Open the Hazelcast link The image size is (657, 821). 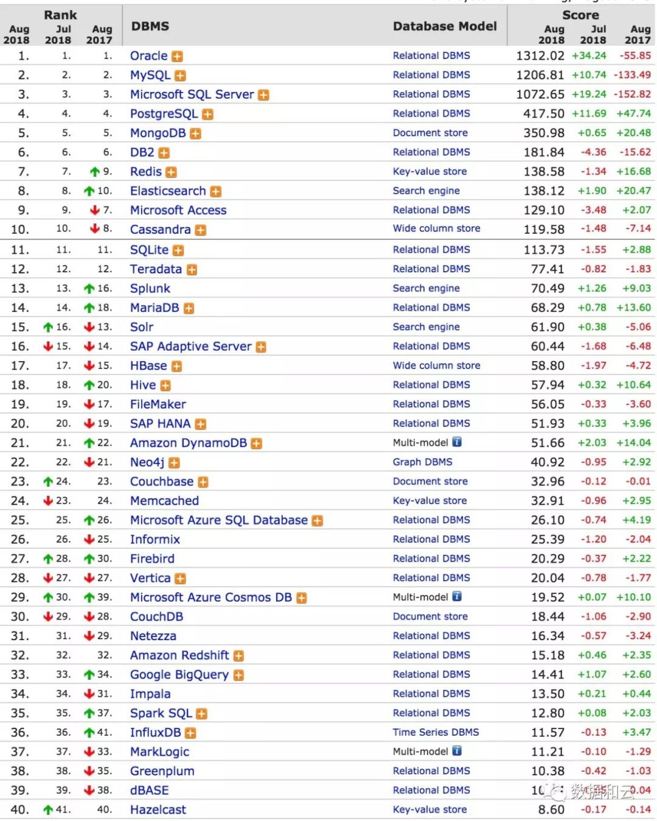point(158,809)
